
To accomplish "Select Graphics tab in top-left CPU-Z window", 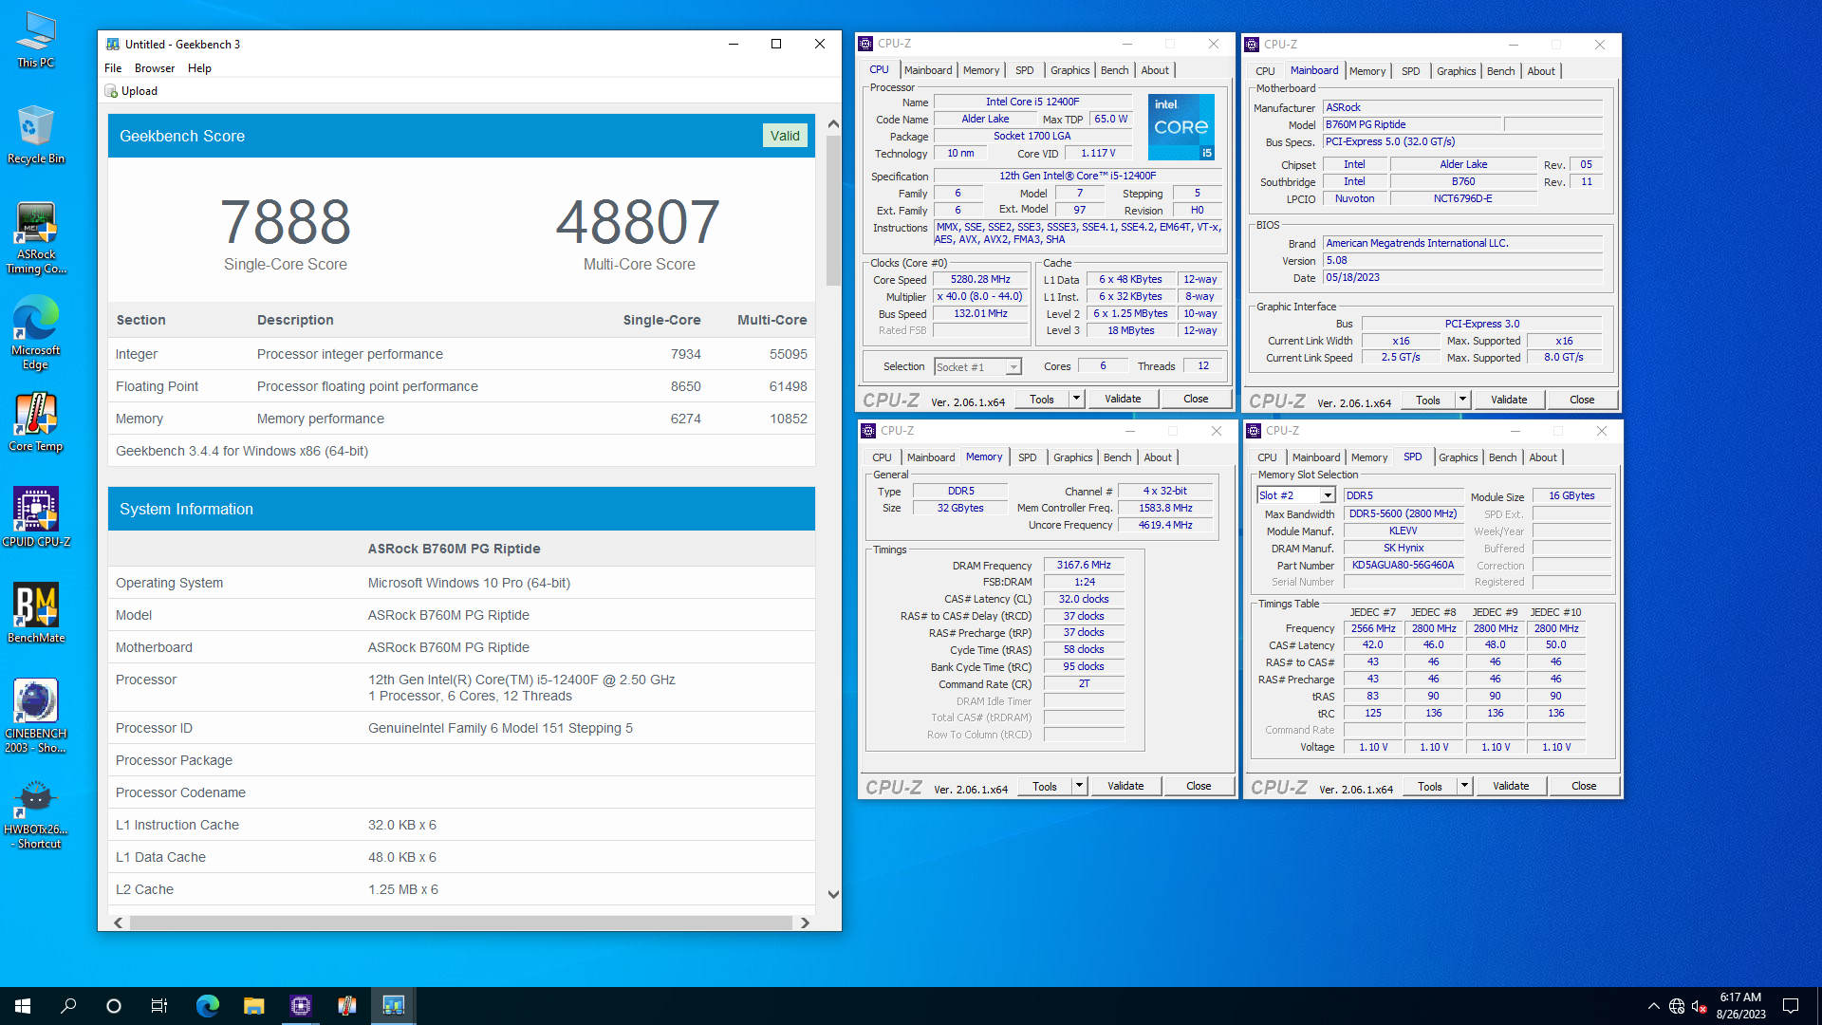I will tap(1069, 70).
